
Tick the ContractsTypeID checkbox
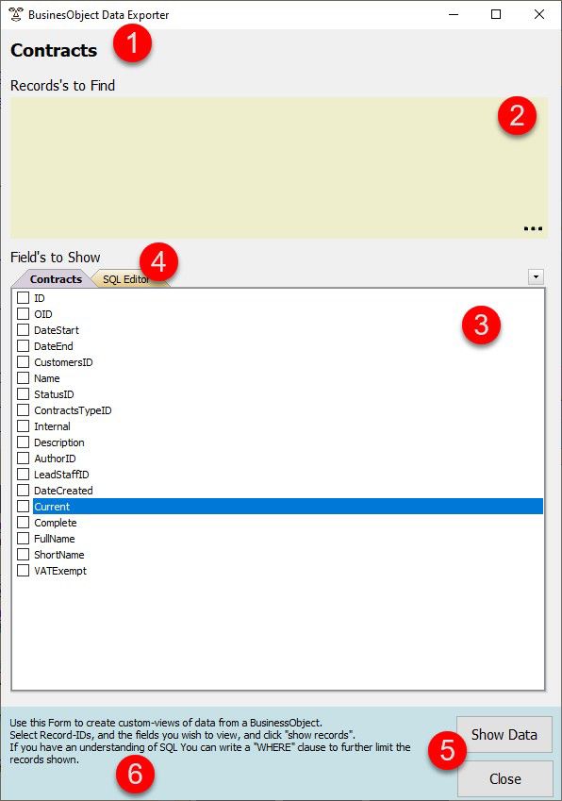[23, 409]
